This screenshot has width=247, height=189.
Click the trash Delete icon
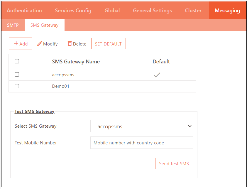(70, 43)
